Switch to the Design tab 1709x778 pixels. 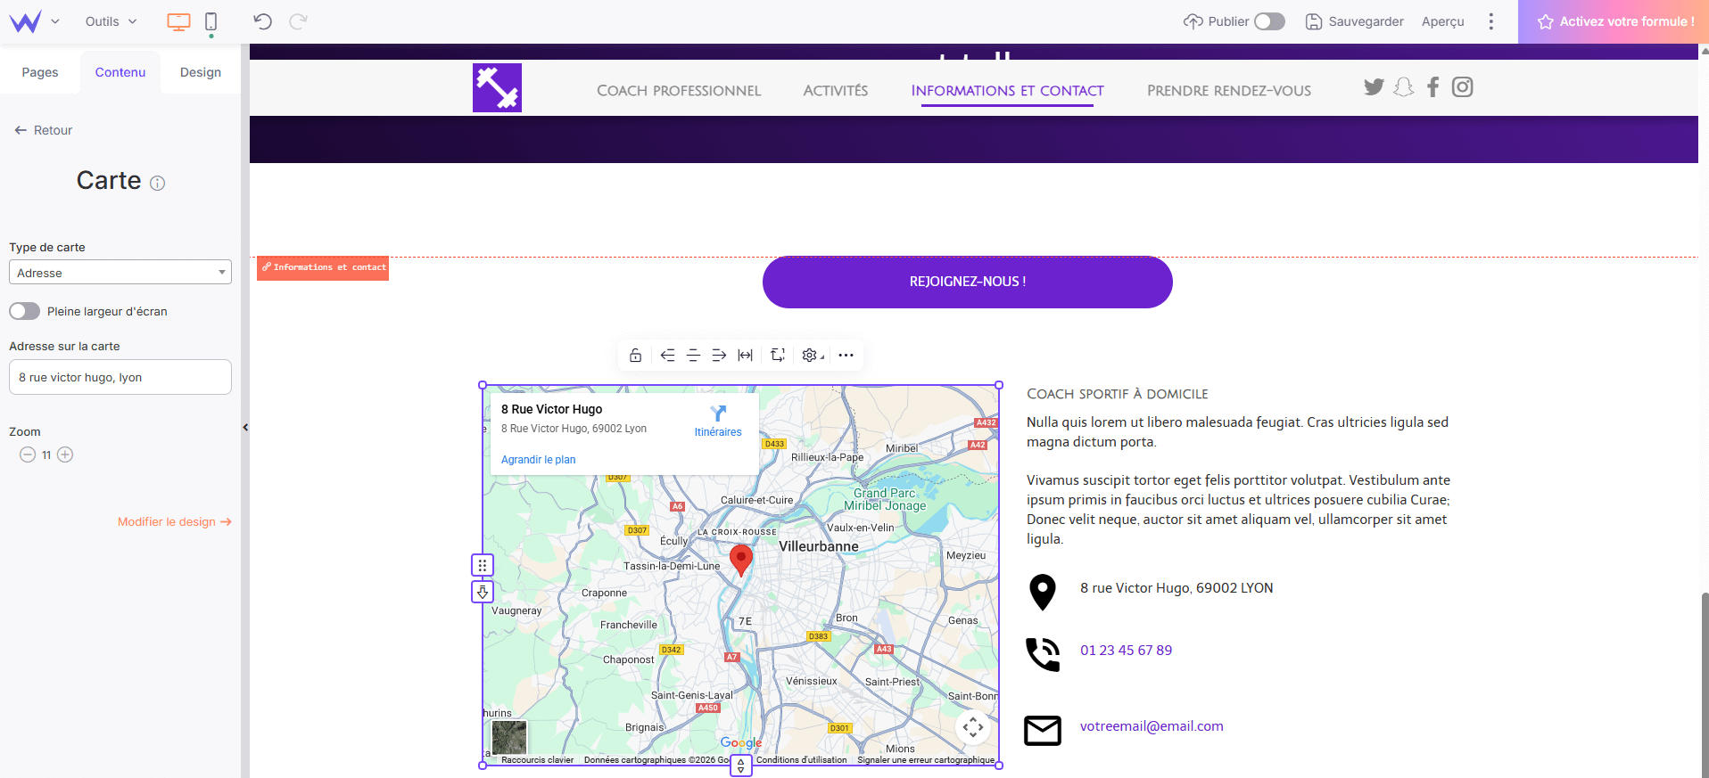click(201, 72)
